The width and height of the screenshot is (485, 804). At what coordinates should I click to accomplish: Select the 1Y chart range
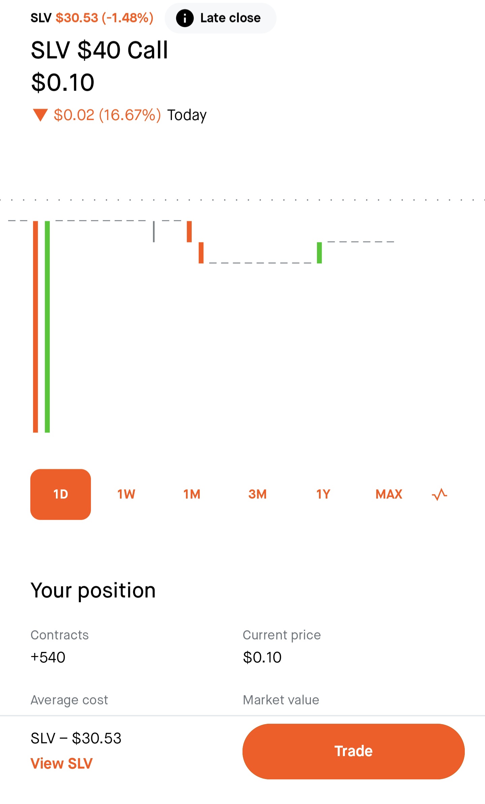323,495
